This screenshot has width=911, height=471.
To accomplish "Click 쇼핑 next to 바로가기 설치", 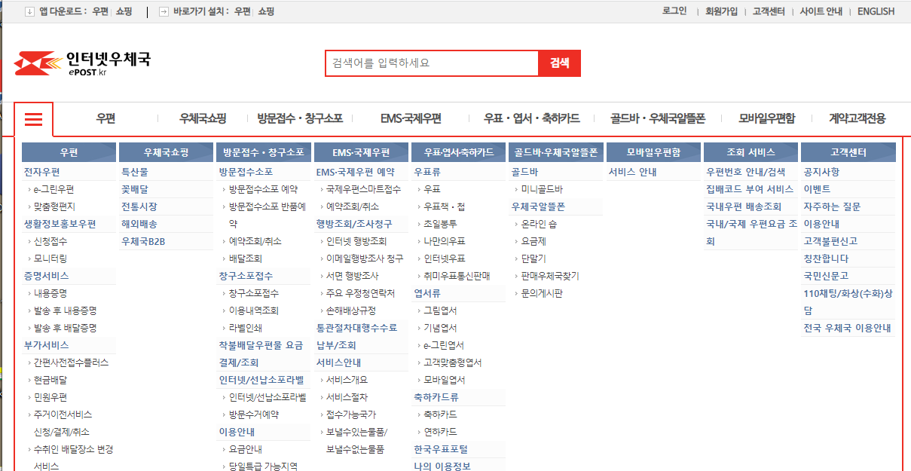I will click(x=266, y=11).
